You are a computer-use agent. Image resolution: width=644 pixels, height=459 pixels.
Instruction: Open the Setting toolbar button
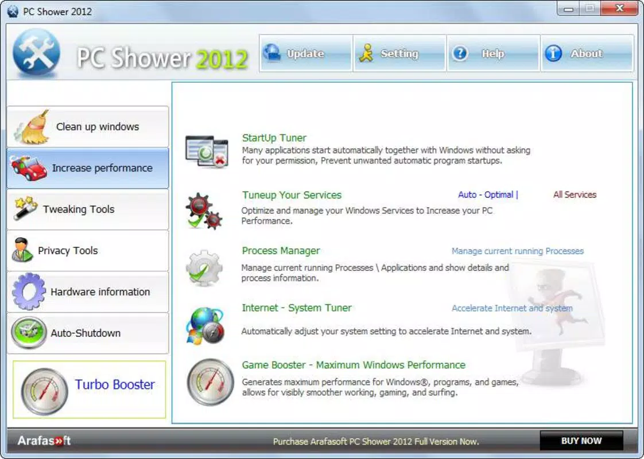click(x=399, y=53)
